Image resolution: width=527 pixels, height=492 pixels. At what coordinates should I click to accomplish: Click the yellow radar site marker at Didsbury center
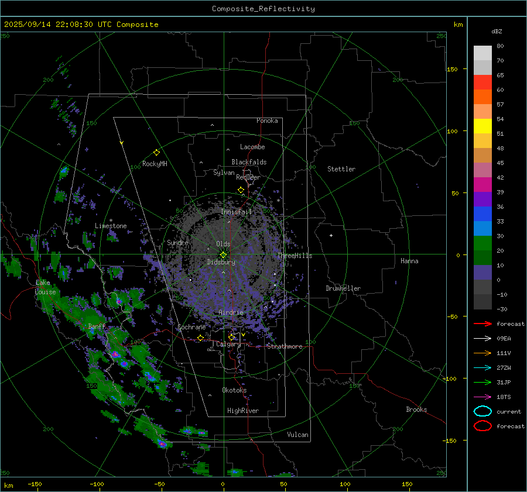223,255
